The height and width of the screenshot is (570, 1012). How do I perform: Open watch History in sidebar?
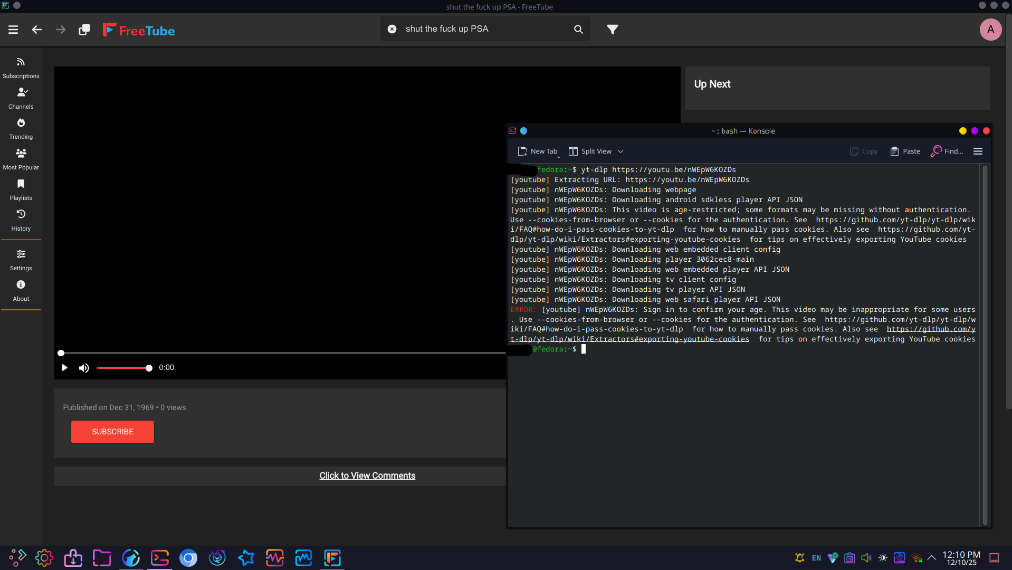coord(21,220)
